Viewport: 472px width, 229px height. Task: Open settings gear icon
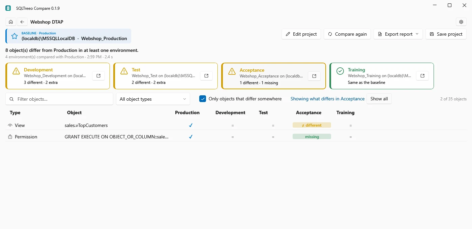click(x=461, y=22)
